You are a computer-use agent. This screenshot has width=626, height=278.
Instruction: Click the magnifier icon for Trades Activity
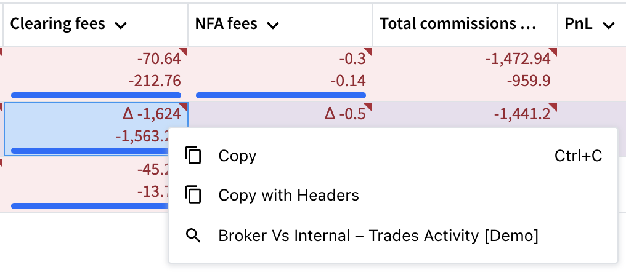(193, 236)
